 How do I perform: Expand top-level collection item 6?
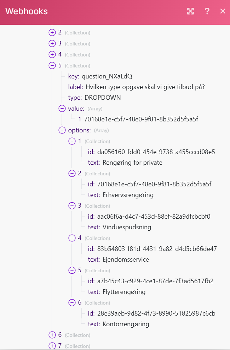click(52, 335)
